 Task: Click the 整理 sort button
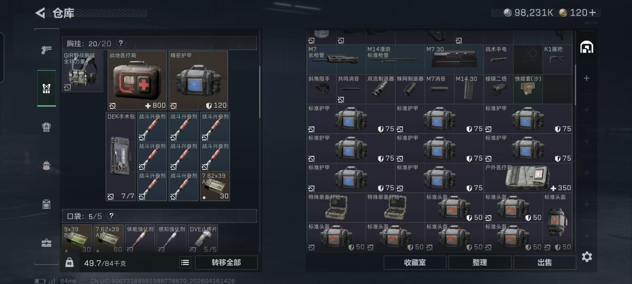[x=480, y=262]
